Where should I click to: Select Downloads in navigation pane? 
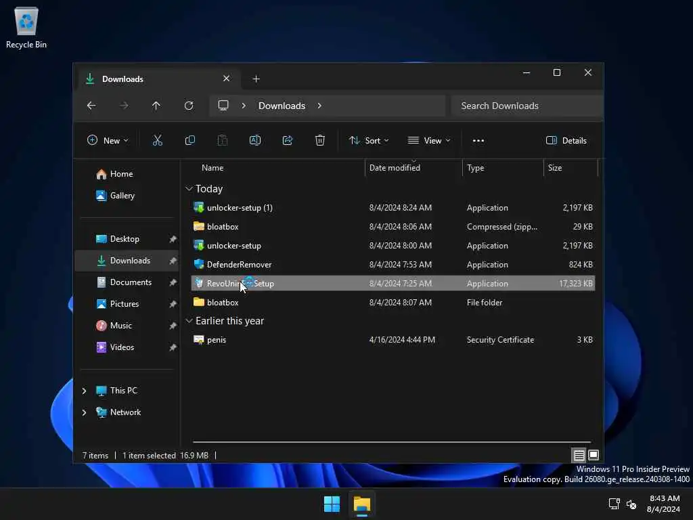coord(127,261)
